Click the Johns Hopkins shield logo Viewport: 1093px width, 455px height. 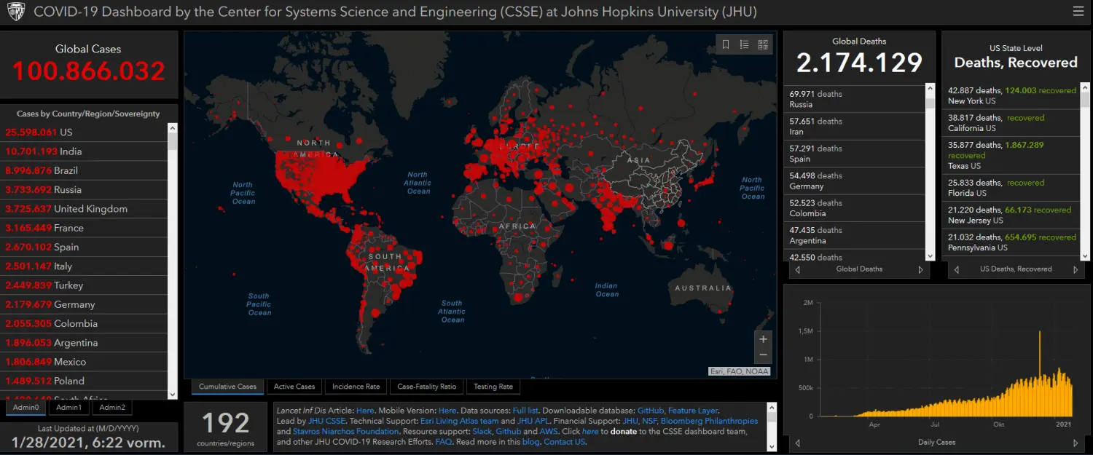click(15, 12)
